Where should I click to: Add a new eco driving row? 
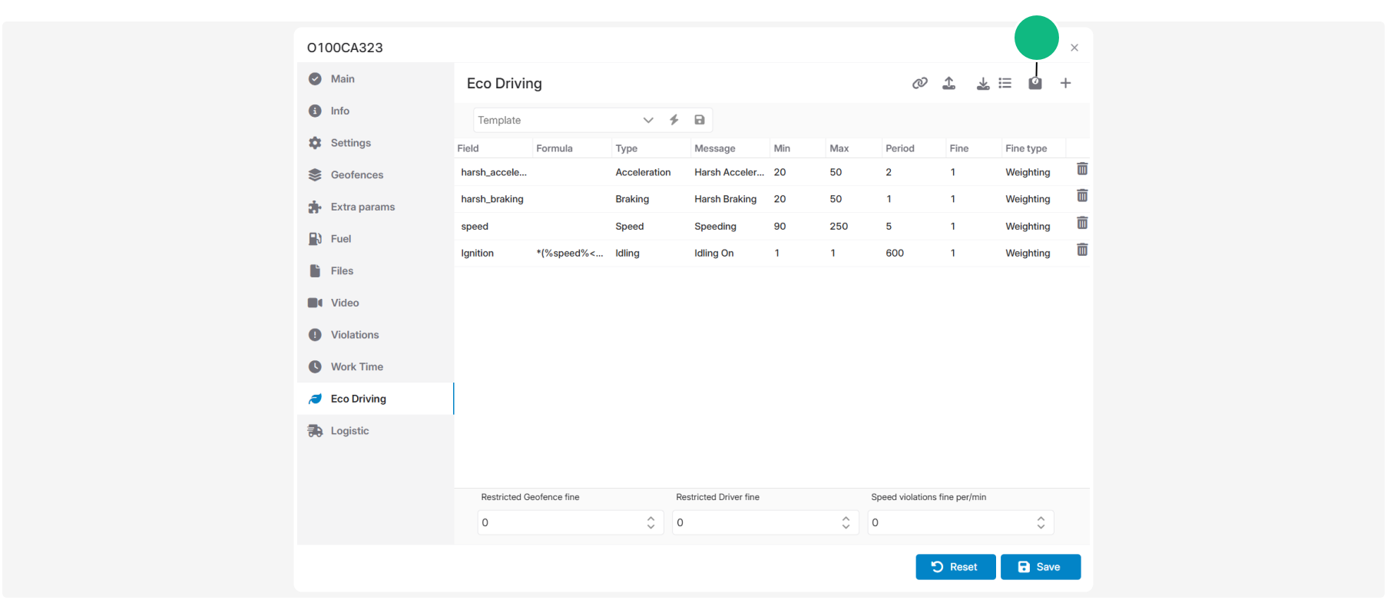point(1065,83)
